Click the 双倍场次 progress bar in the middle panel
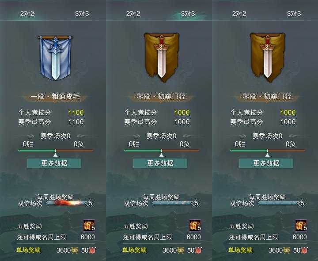This screenshot has width=318, height=261. [x=174, y=203]
